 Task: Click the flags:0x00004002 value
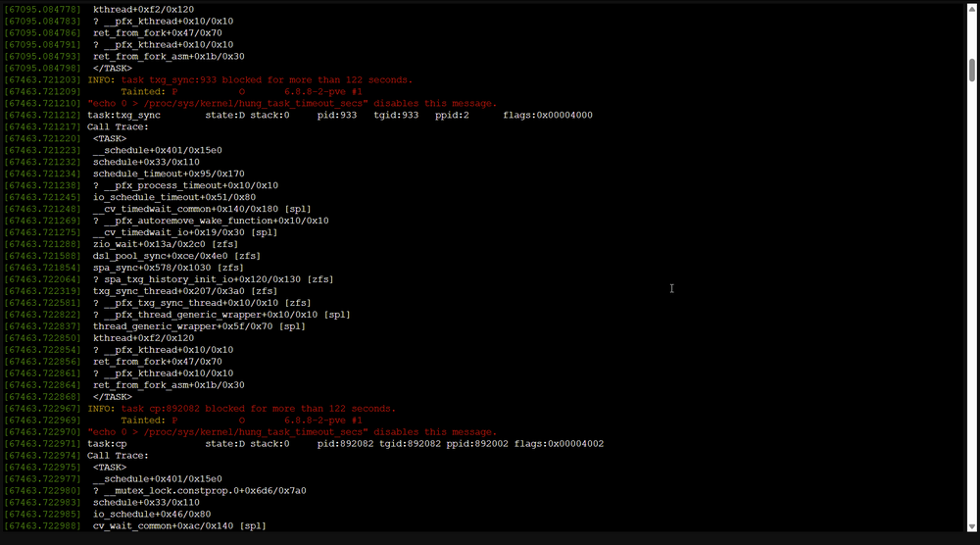click(559, 444)
